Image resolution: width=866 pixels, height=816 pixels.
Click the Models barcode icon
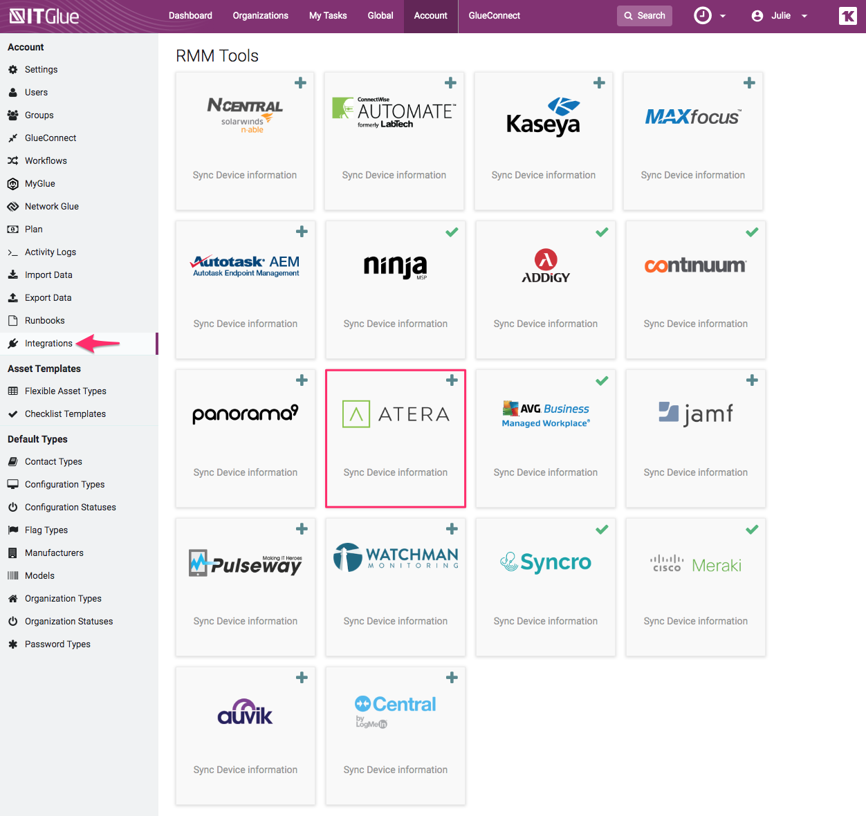12,575
